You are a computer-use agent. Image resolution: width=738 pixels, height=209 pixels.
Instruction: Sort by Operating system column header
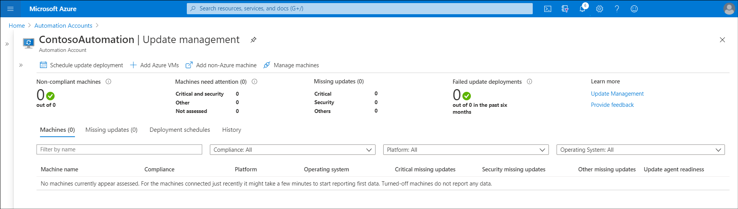pyautogui.click(x=326, y=169)
